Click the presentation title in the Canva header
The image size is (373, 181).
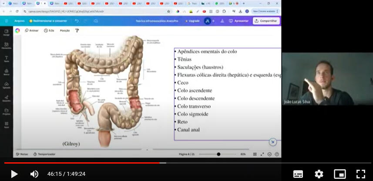(x=157, y=21)
